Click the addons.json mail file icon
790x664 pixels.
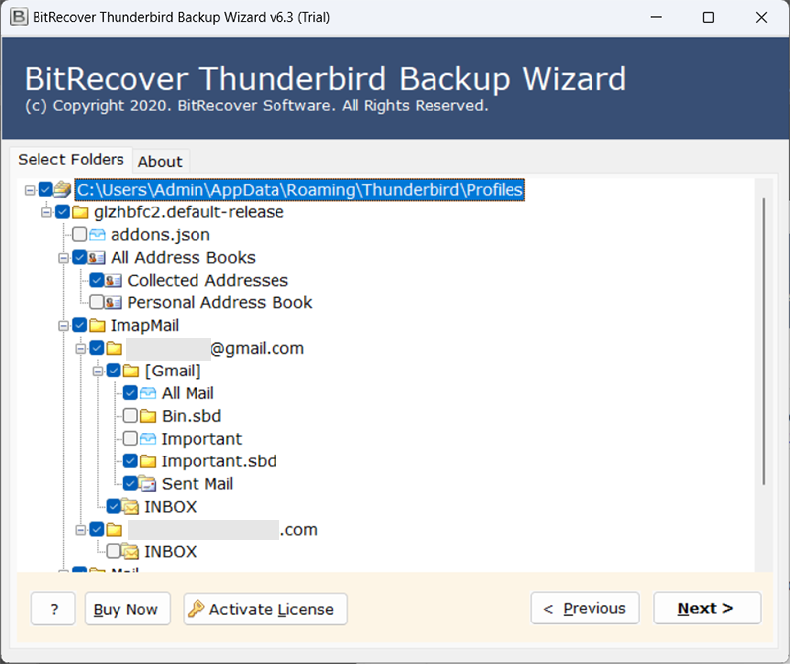pyautogui.click(x=97, y=235)
